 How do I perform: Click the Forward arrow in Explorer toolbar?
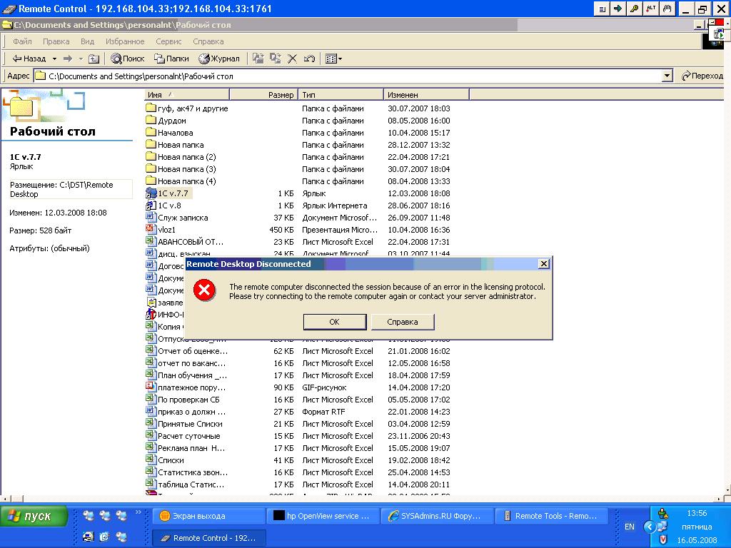click(x=68, y=59)
